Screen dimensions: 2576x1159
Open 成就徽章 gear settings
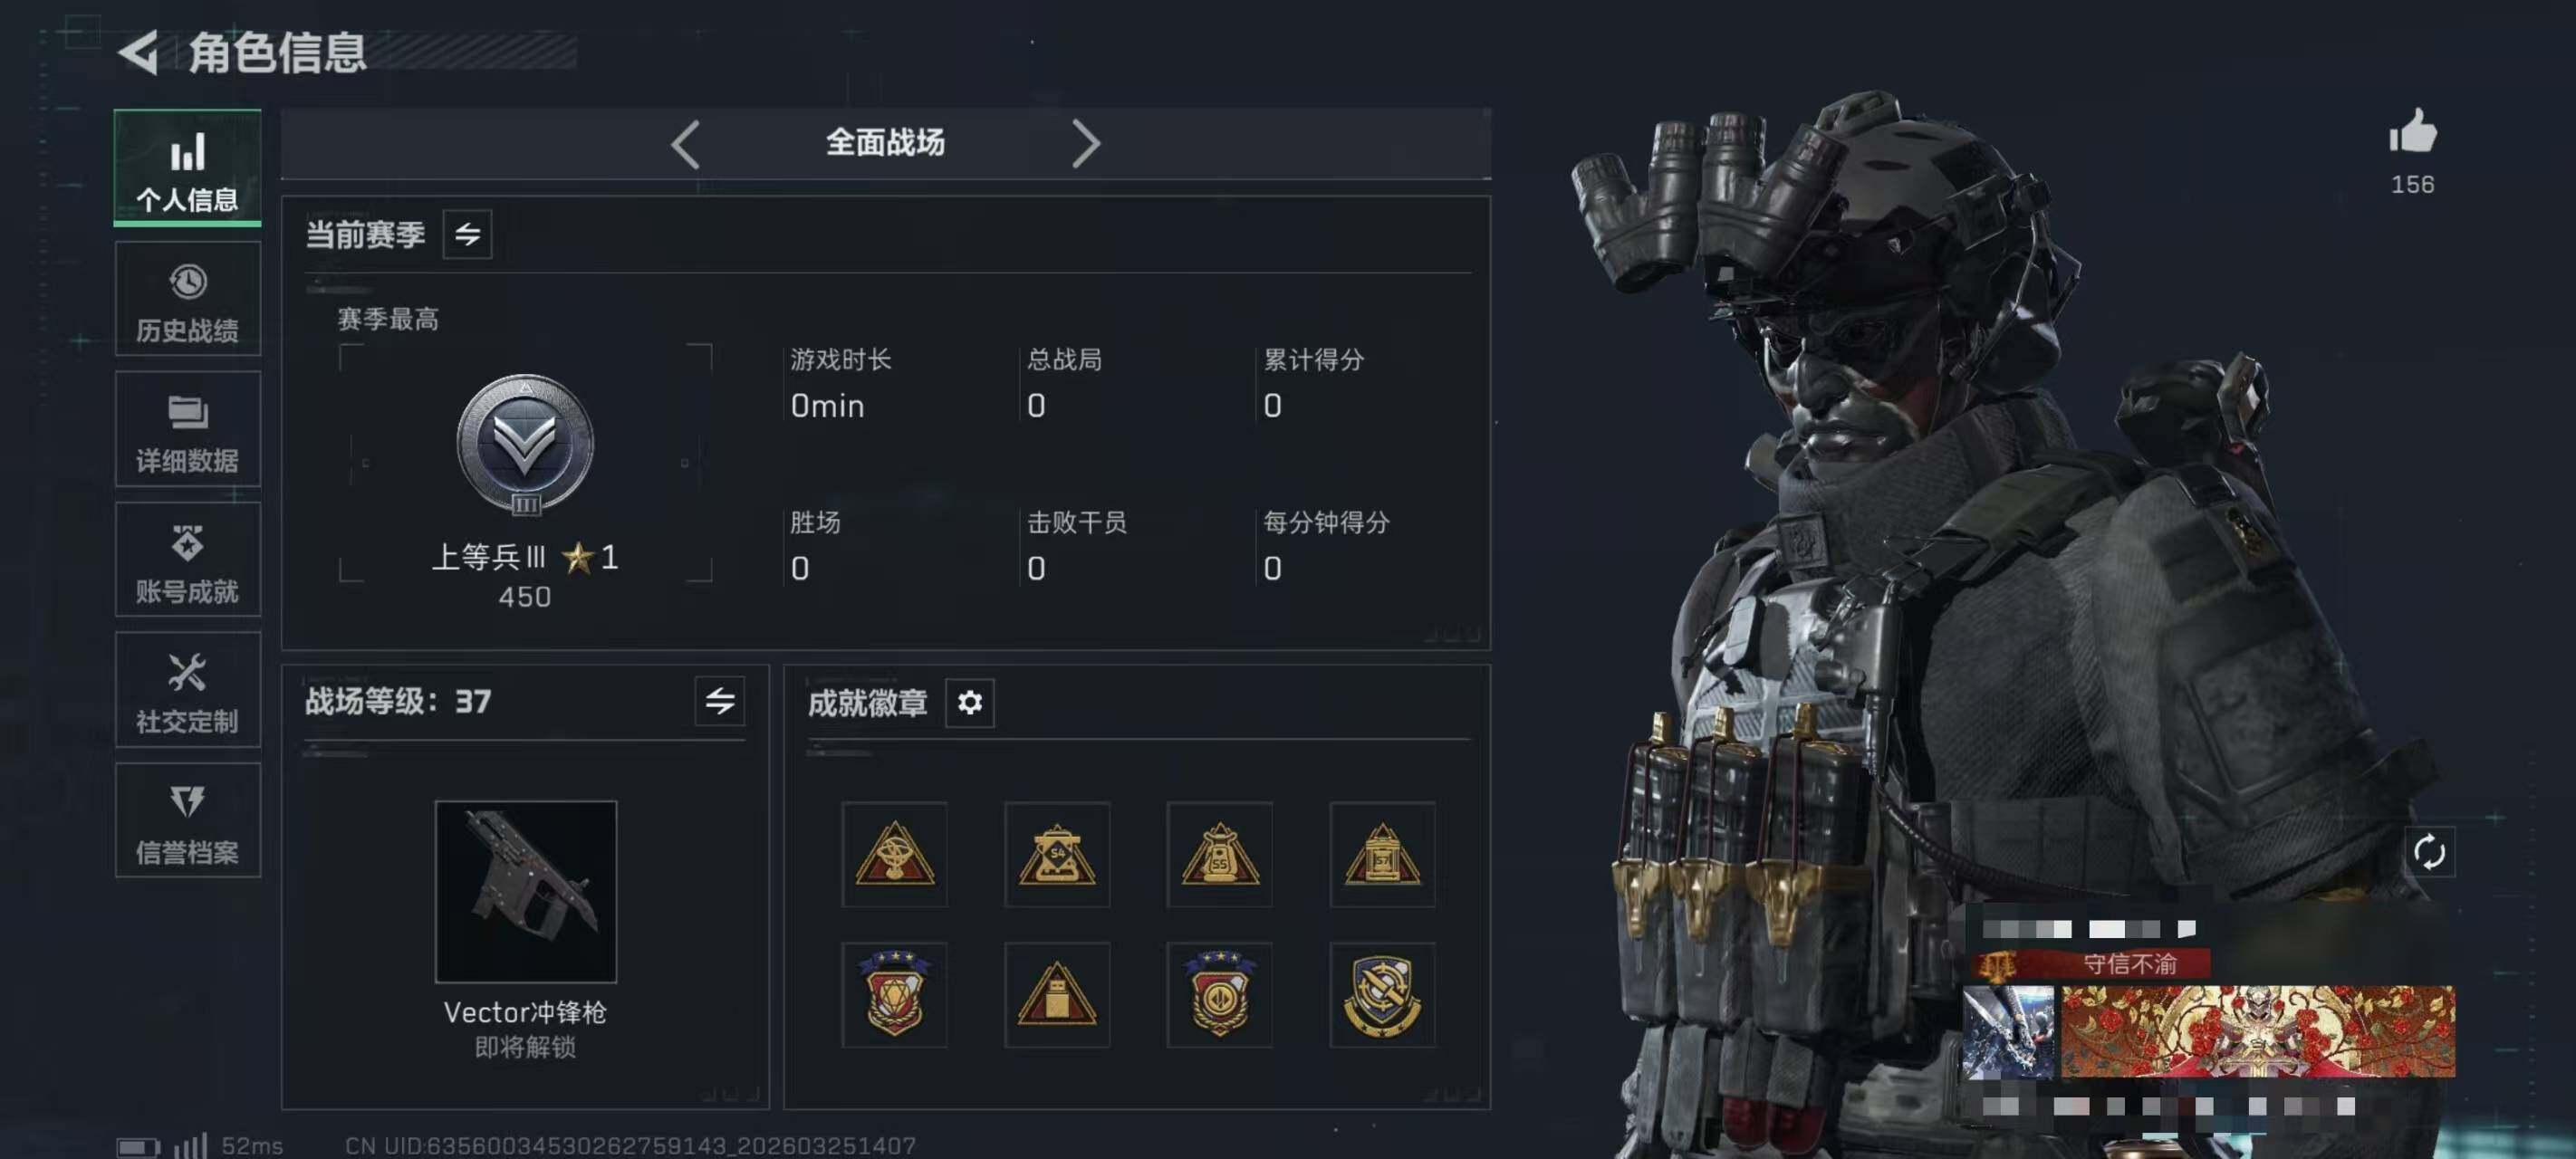pos(970,703)
